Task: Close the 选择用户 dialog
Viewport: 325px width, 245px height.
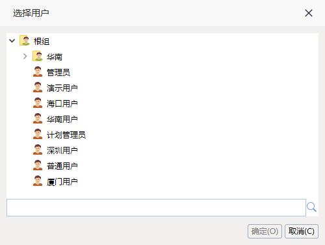Action: (x=309, y=13)
